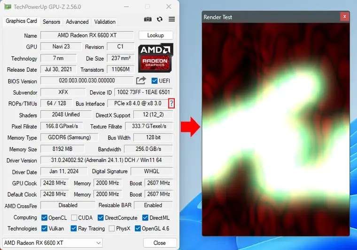Click Device ID 1002 73FF - 1EAE 6501

point(143,92)
